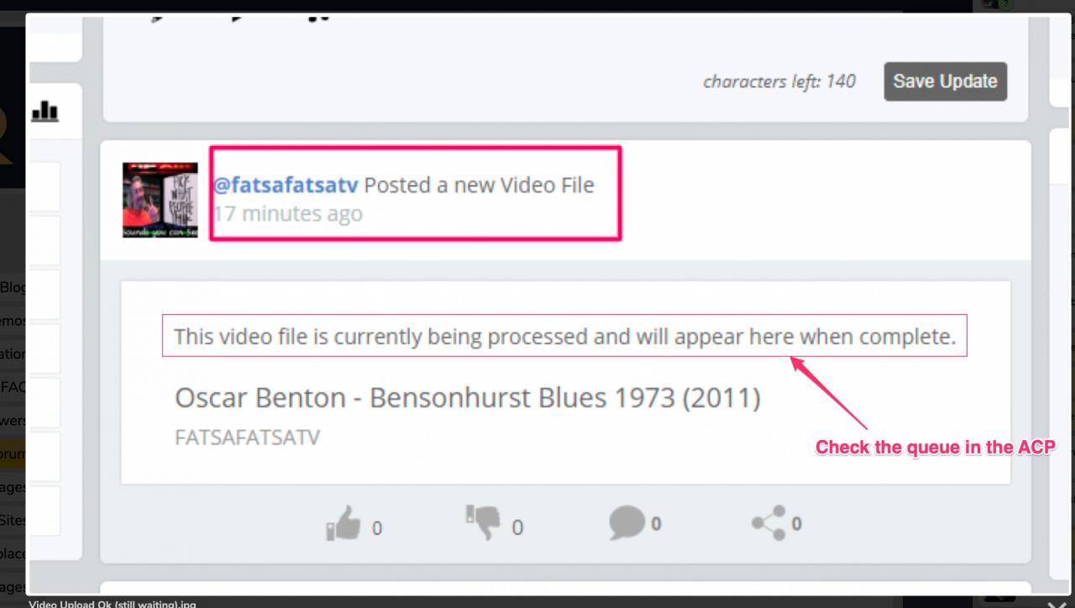Open the @fatsafatsatv profile link
Image resolution: width=1075 pixels, height=608 pixels.
click(x=285, y=185)
